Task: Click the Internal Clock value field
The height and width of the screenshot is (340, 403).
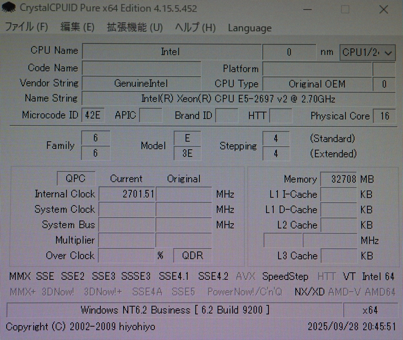Action: click(127, 194)
